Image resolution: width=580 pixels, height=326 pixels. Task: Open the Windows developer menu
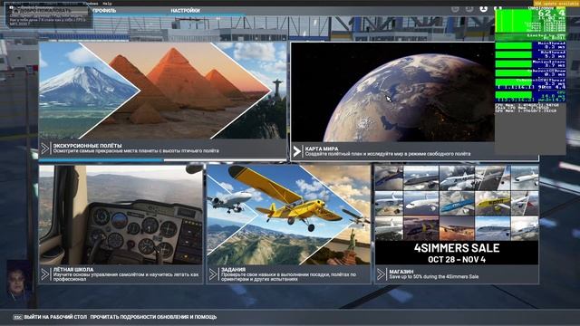point(90,4)
